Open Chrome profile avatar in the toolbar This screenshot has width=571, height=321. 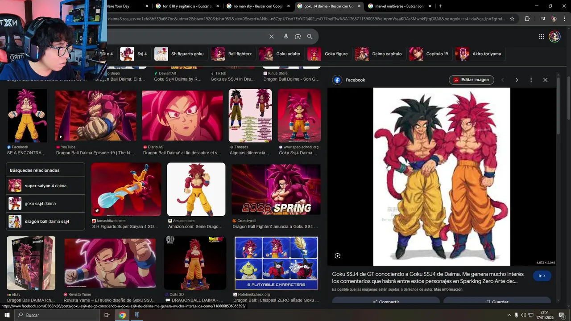tap(554, 19)
